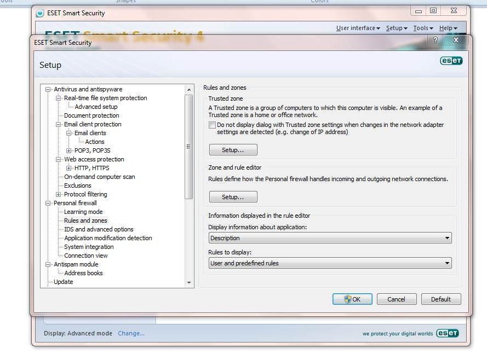Click the ESET logo in Setup header
This screenshot has width=487, height=354.
click(451, 61)
